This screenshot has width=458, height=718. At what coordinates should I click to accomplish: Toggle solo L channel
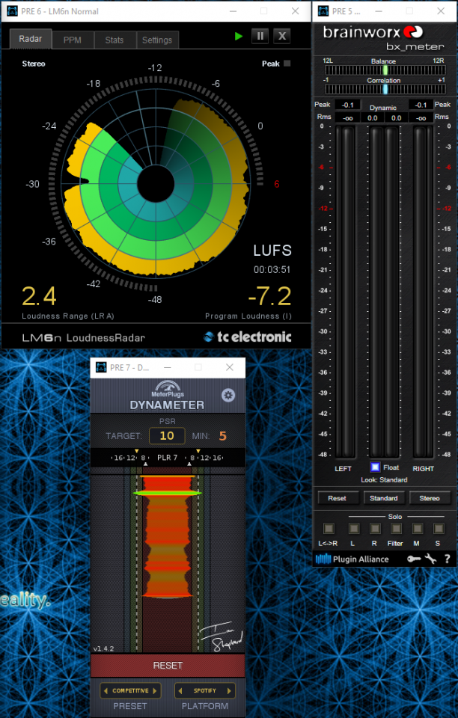(x=353, y=529)
